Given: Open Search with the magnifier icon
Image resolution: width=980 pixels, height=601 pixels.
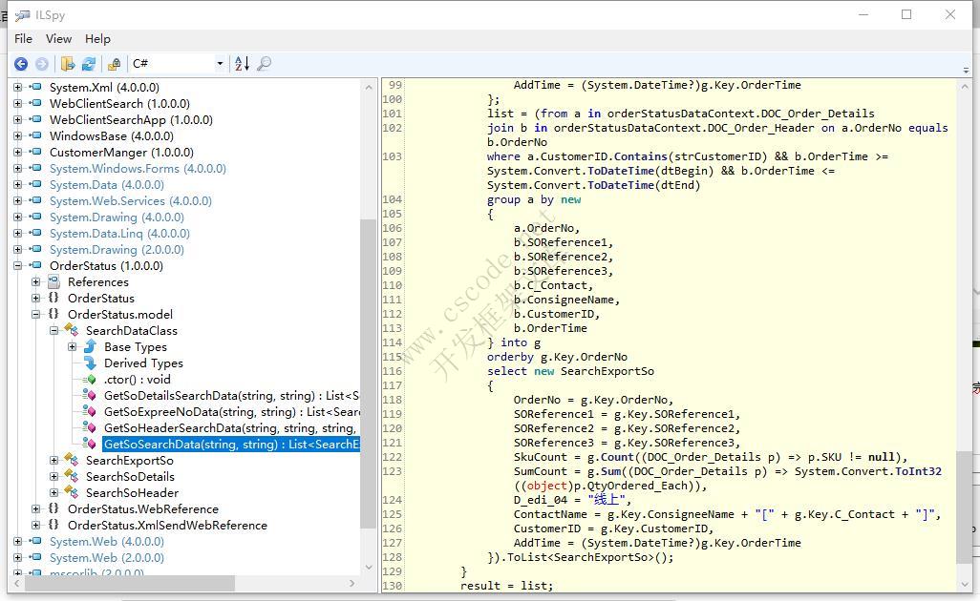Looking at the screenshot, I should [265, 64].
